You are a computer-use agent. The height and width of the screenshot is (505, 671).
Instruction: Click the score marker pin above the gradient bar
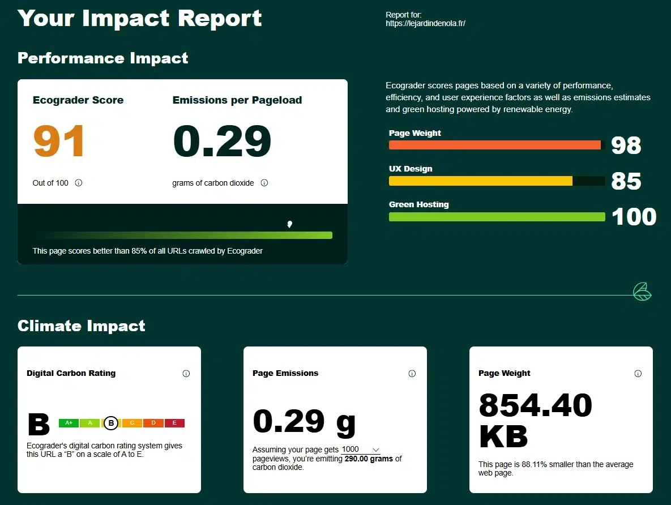(290, 224)
